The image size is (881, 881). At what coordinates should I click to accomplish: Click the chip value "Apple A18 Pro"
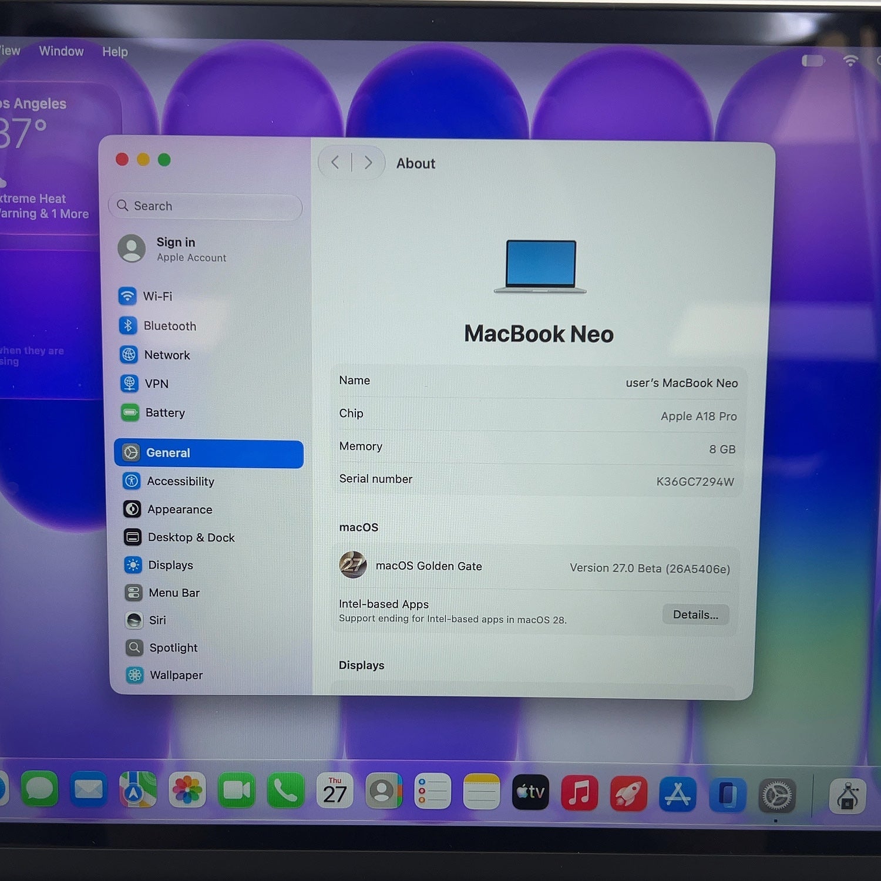[x=699, y=416]
